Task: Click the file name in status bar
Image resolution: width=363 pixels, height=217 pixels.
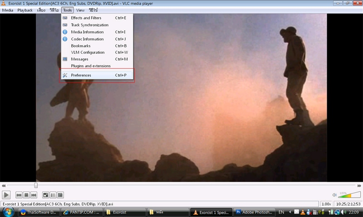Action: tap(58, 204)
